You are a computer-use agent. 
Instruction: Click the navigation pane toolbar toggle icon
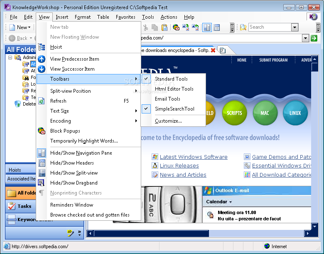pos(207,27)
